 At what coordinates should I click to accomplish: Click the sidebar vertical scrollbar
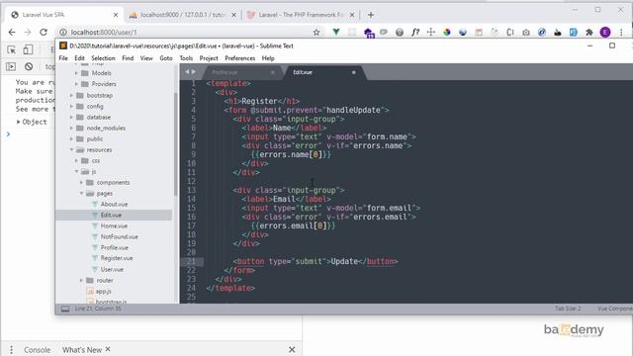(x=176, y=144)
